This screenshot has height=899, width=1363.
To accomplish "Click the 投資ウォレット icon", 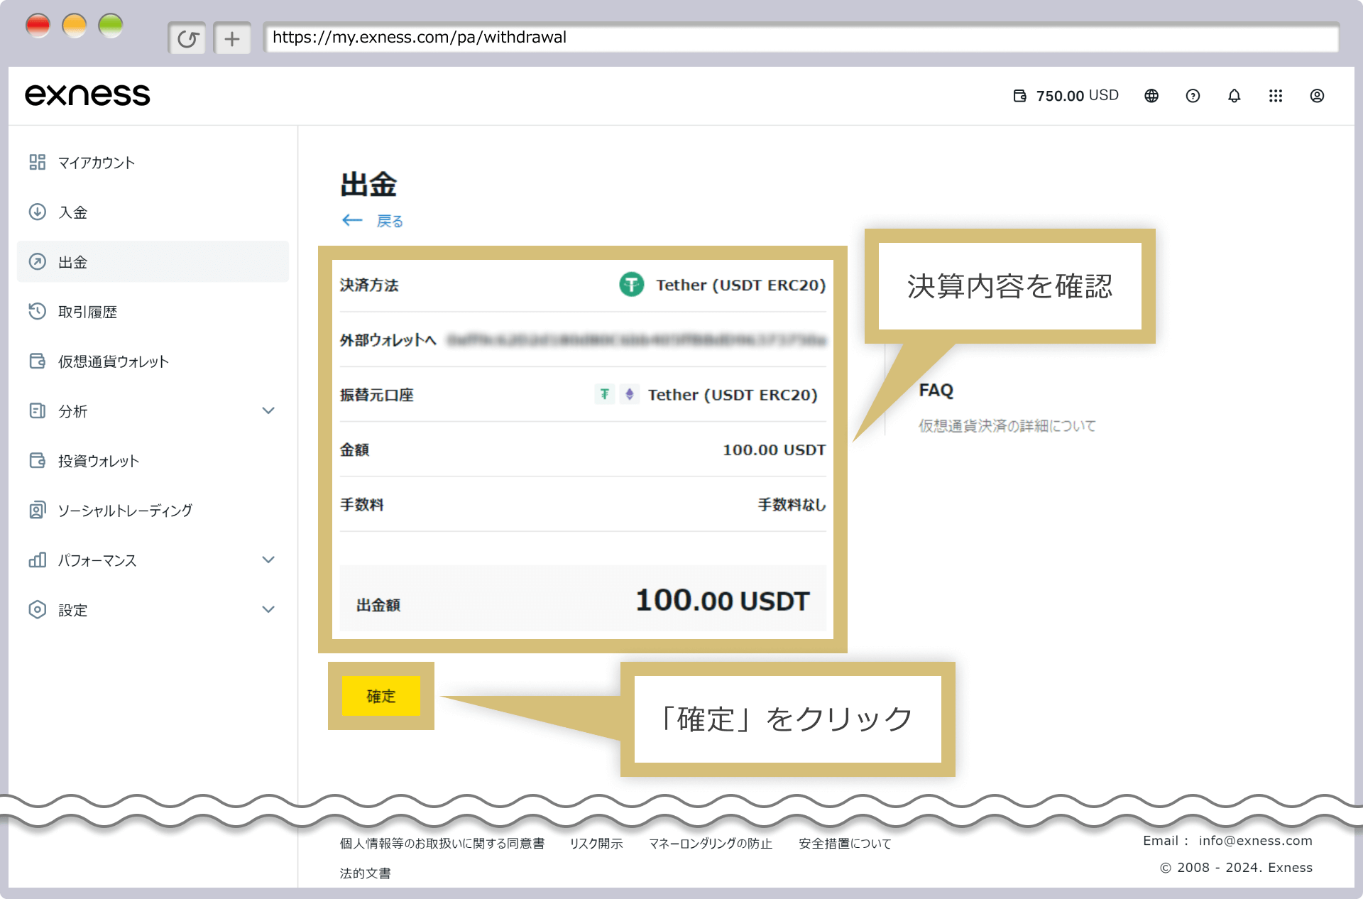I will pyautogui.click(x=38, y=461).
